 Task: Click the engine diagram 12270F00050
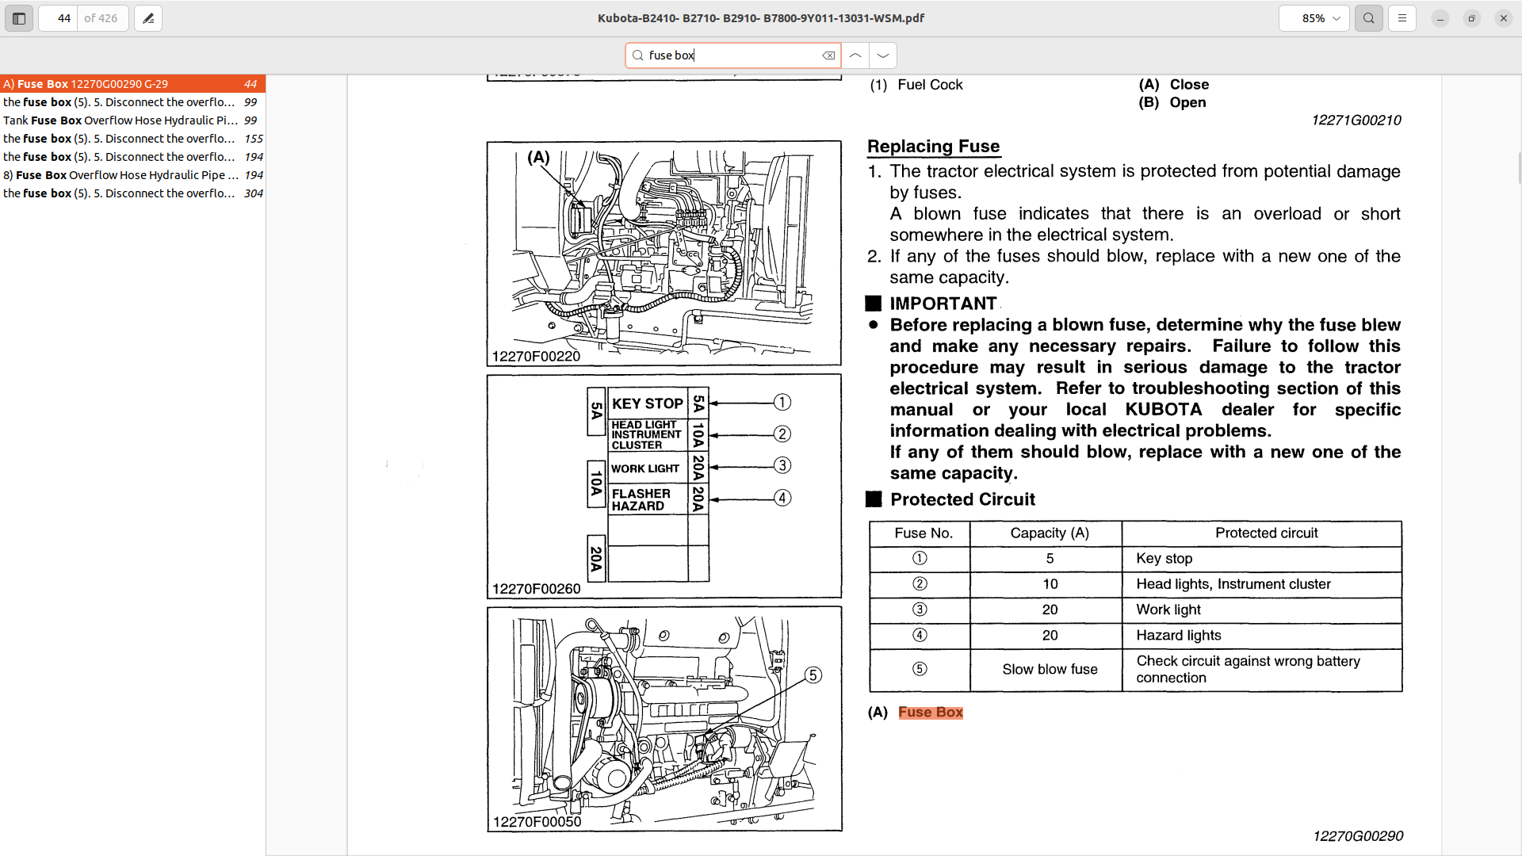tap(663, 719)
